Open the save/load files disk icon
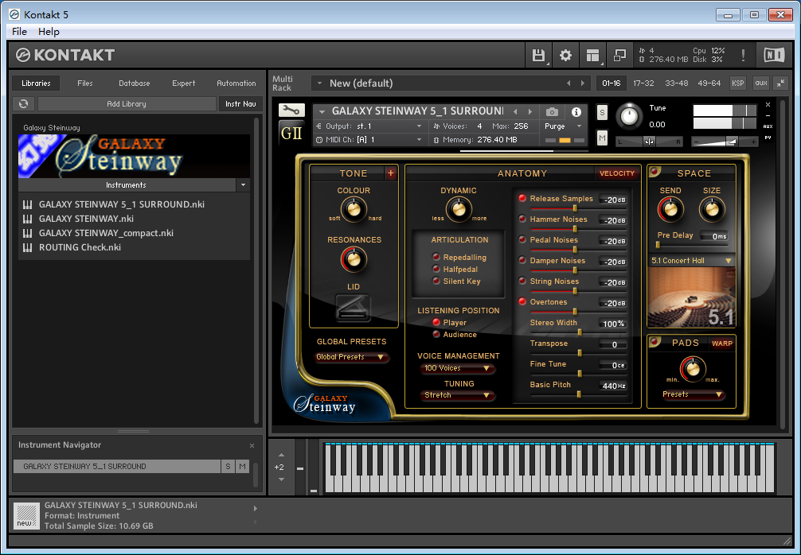801x555 pixels. (x=539, y=55)
